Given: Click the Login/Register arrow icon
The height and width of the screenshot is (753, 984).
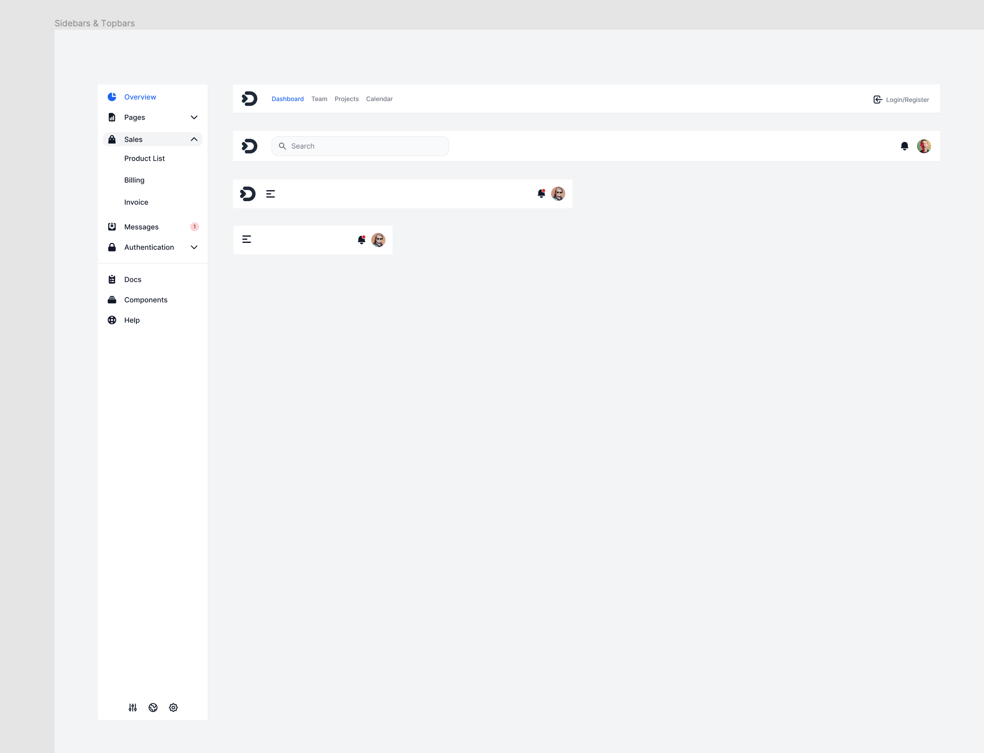Looking at the screenshot, I should 878,99.
